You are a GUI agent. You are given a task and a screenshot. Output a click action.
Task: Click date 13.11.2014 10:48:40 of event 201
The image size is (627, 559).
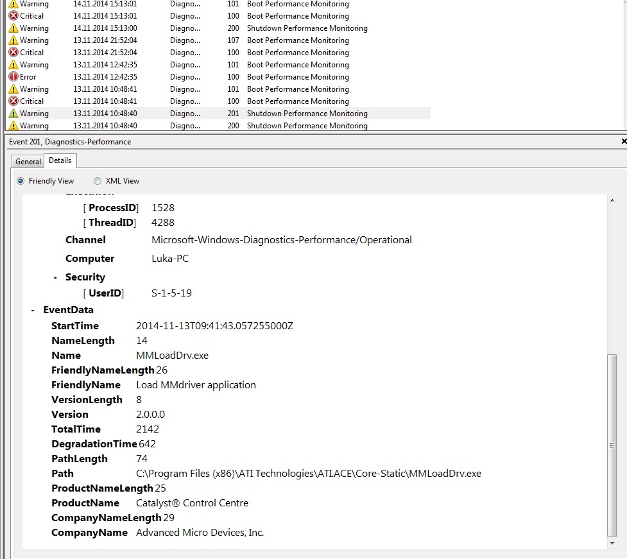click(105, 114)
